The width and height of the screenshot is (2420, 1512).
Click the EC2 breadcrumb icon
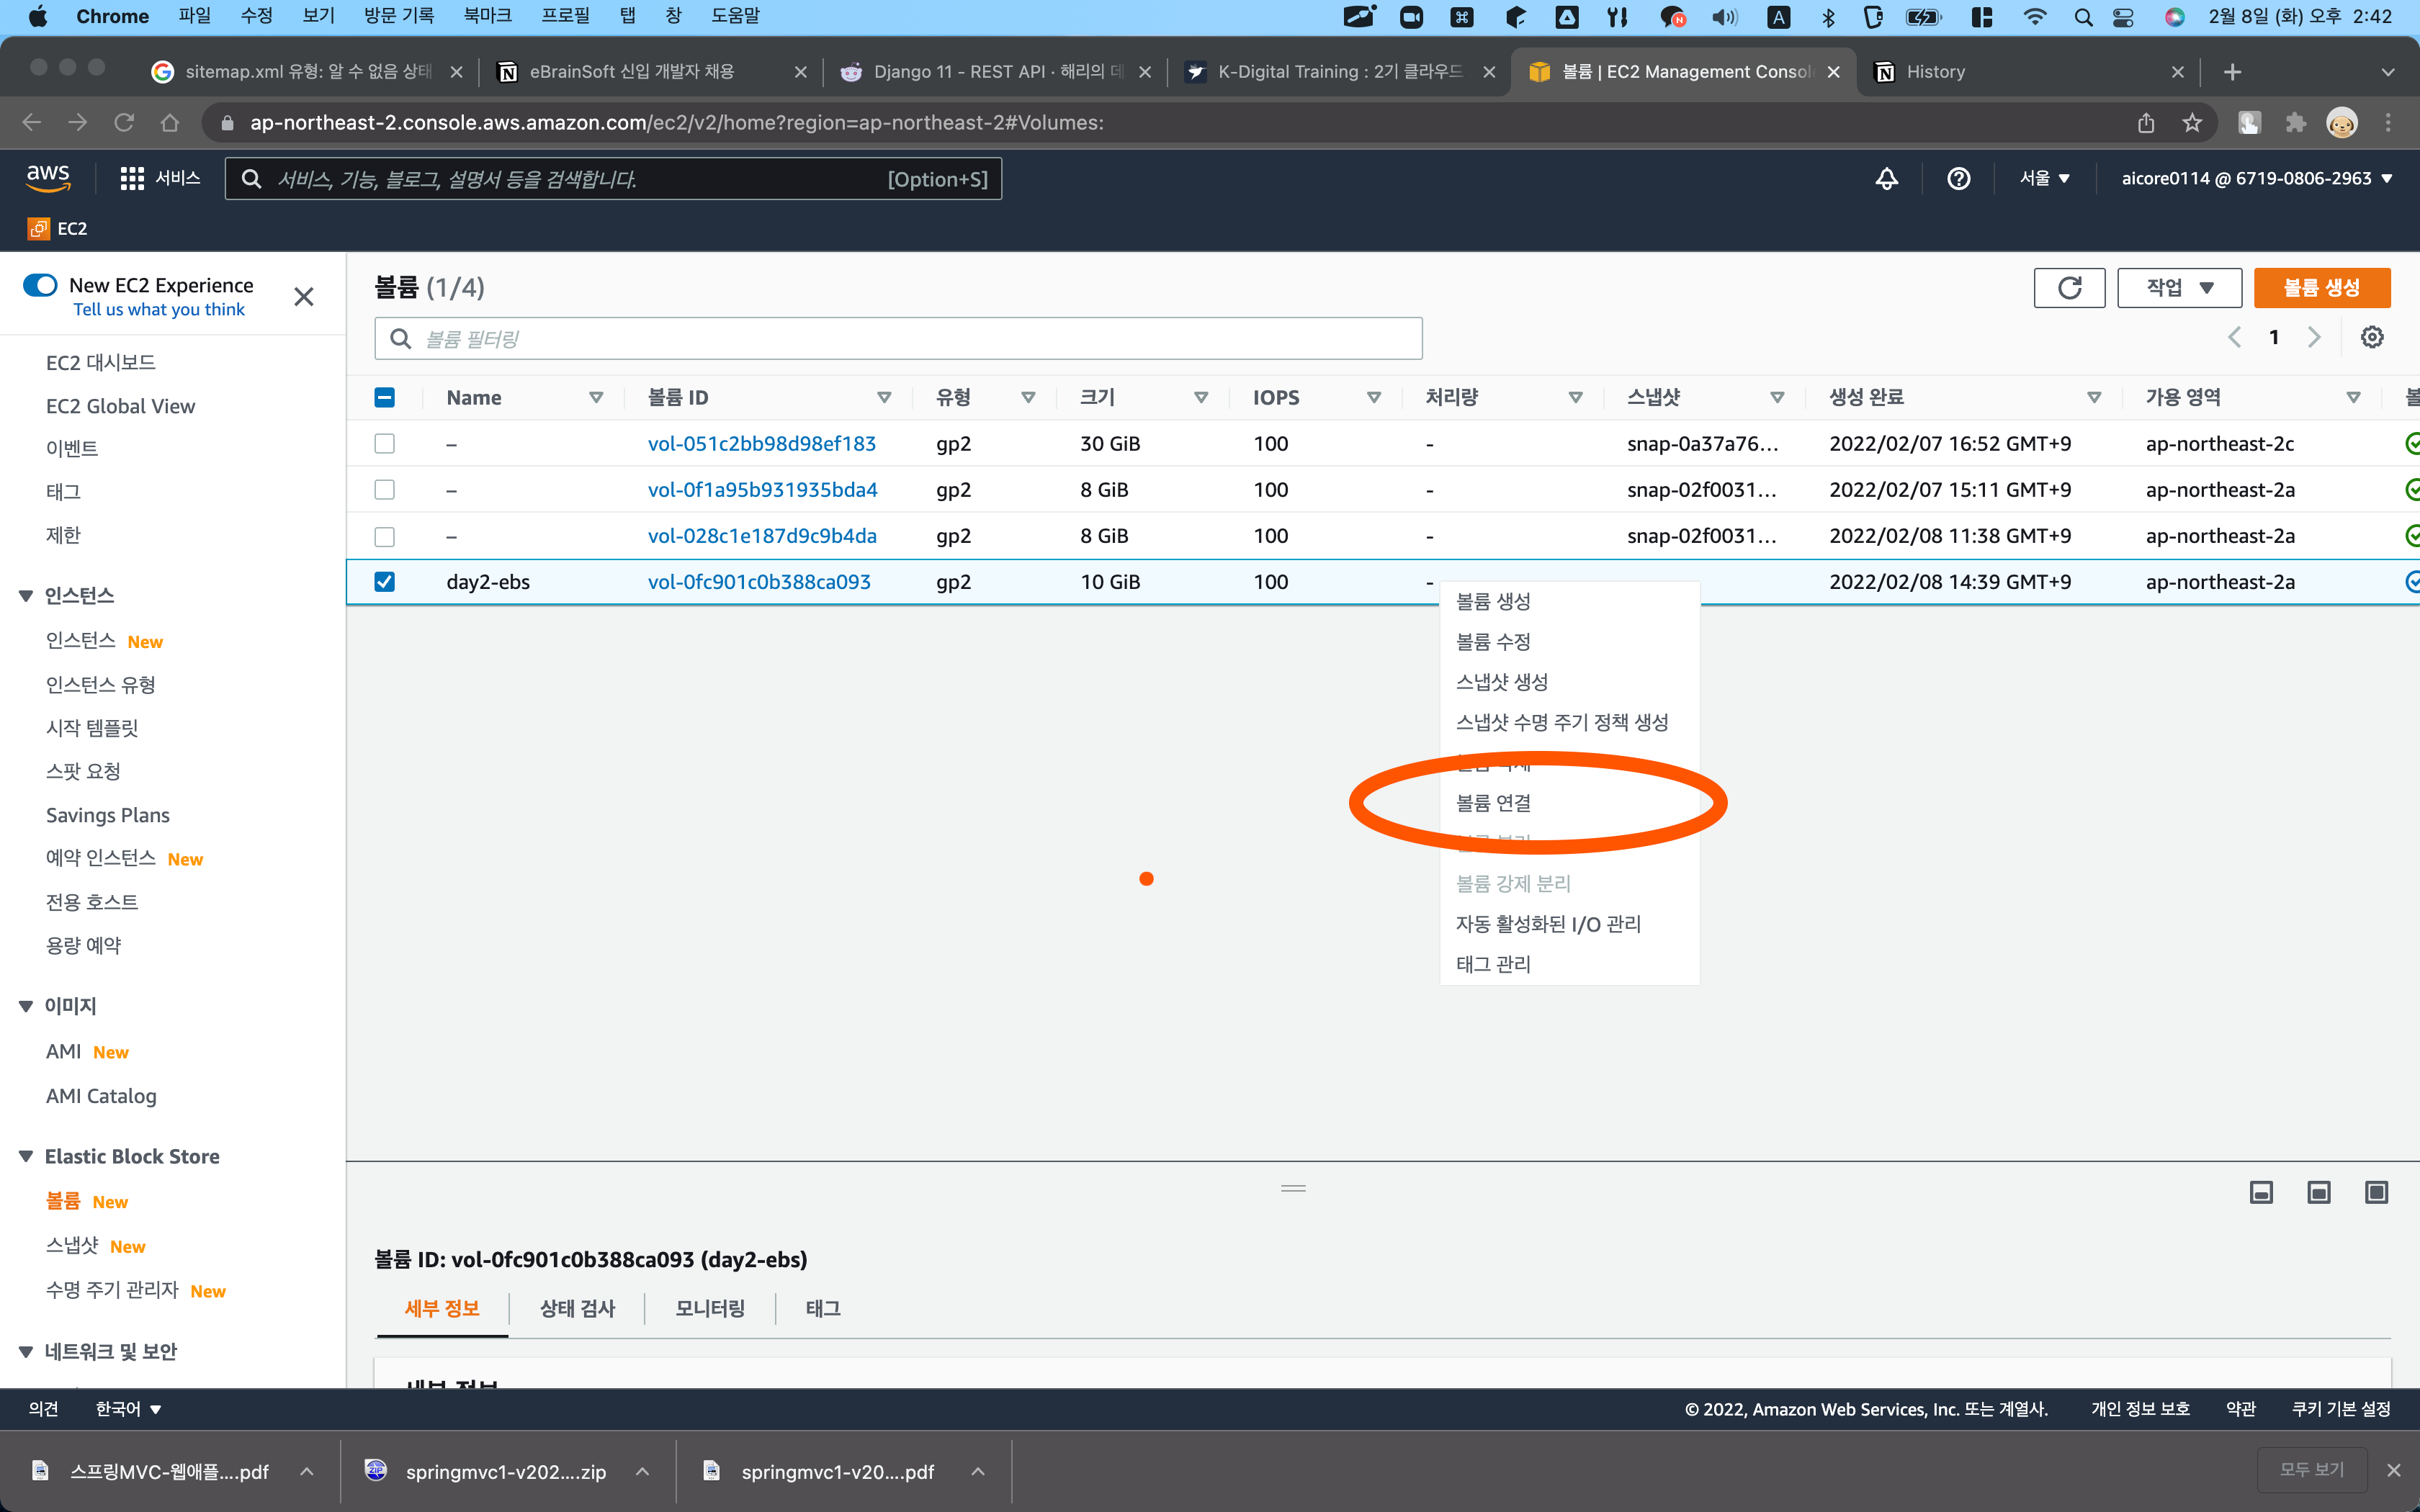[39, 228]
